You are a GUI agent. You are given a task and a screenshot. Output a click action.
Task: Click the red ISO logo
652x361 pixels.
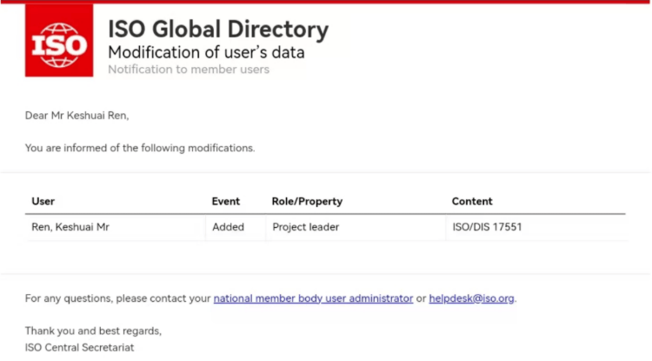tap(59, 43)
